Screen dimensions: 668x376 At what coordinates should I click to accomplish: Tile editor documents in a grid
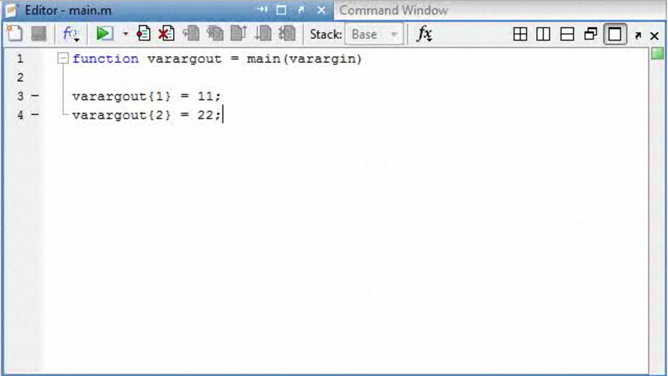520,34
